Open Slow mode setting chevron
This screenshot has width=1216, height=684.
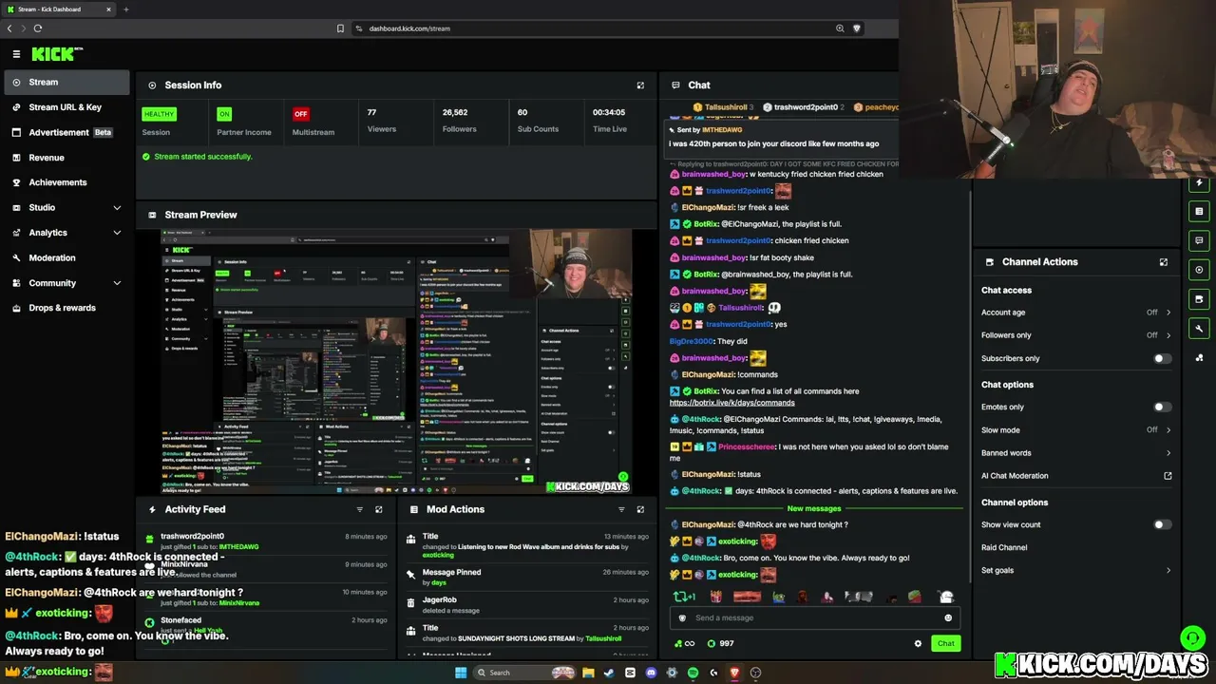pos(1168,430)
